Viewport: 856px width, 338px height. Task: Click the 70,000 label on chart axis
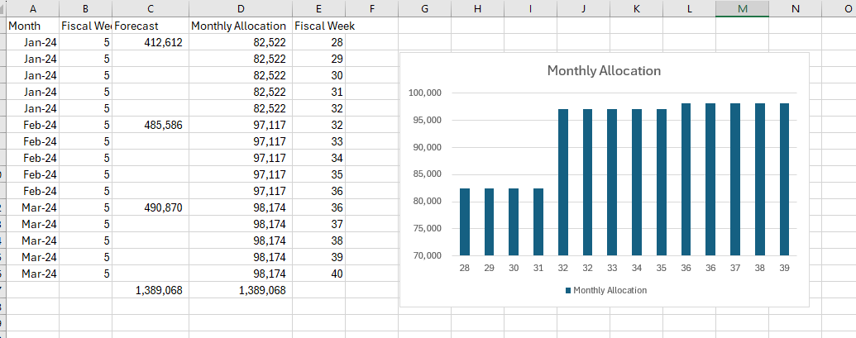(x=427, y=255)
